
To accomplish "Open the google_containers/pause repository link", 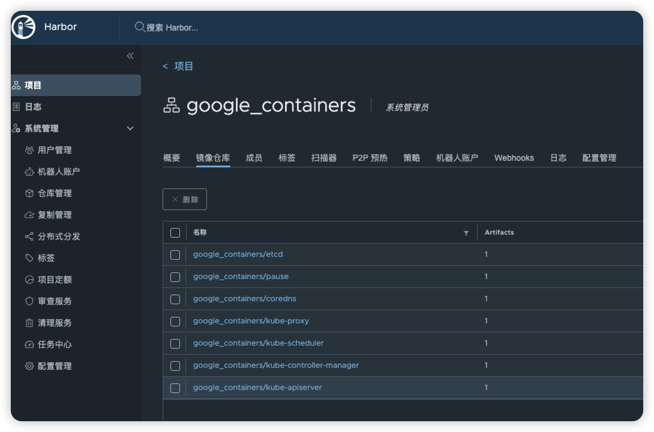I will 241,277.
